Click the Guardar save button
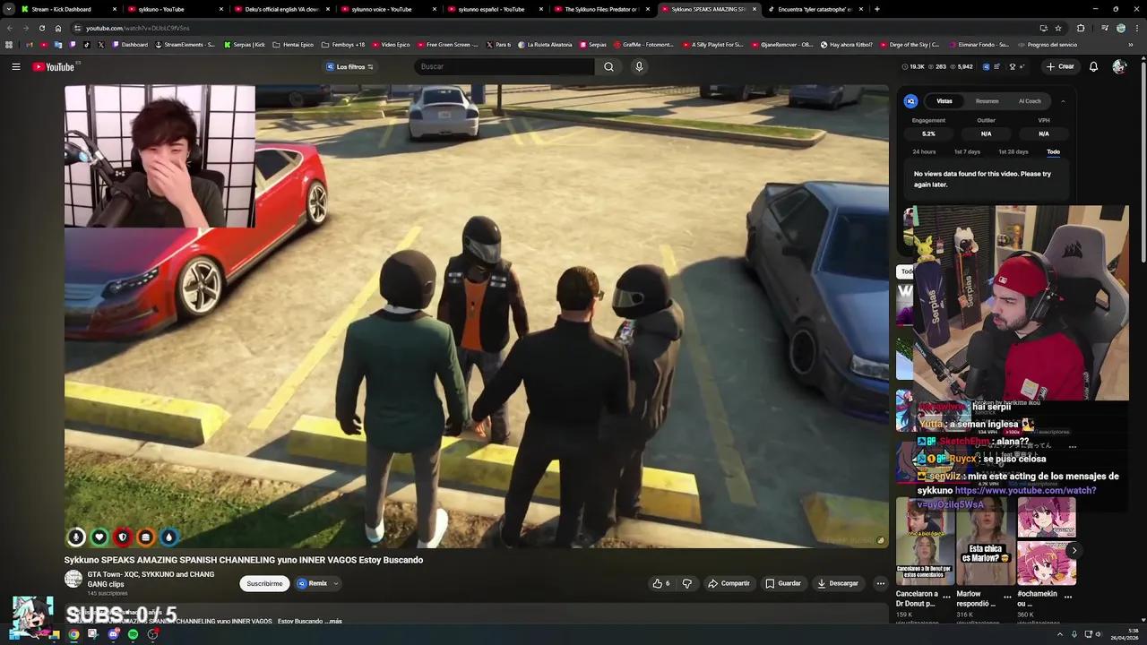The width and height of the screenshot is (1147, 645). tap(782, 583)
